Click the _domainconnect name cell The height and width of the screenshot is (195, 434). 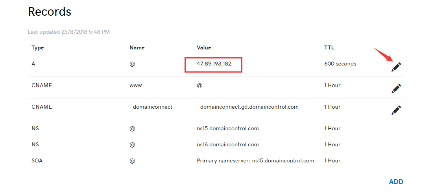tap(151, 107)
